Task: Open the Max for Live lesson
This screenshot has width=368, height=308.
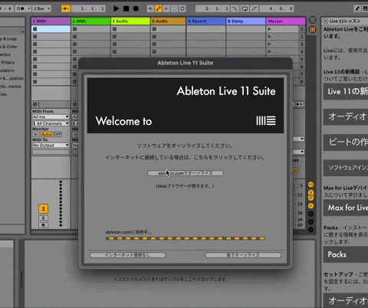Action: click(346, 208)
